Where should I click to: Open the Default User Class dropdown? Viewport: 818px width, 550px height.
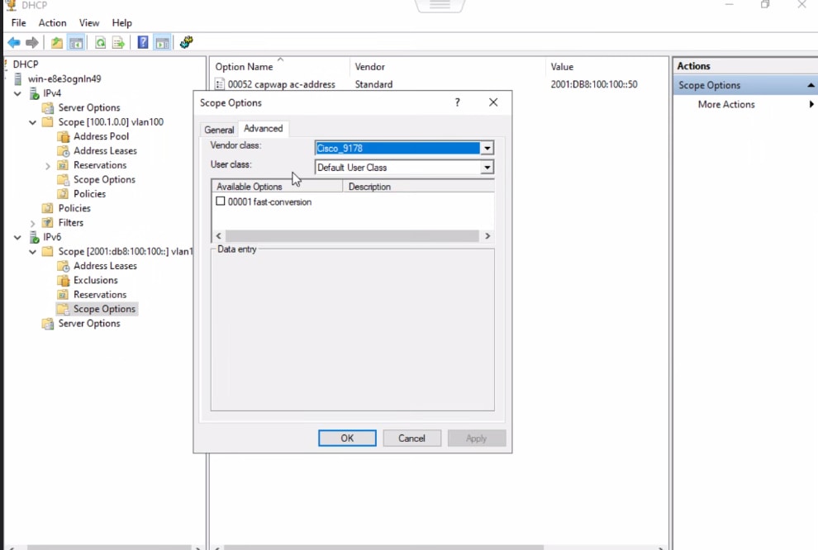(487, 167)
